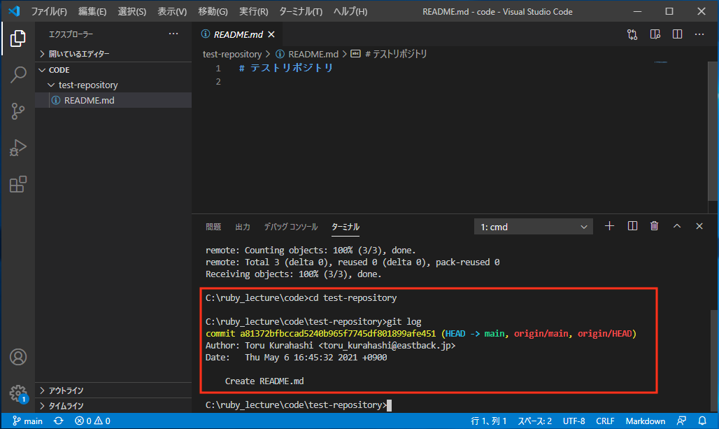Open the 選択(S) menu
The width and height of the screenshot is (719, 429).
132,11
